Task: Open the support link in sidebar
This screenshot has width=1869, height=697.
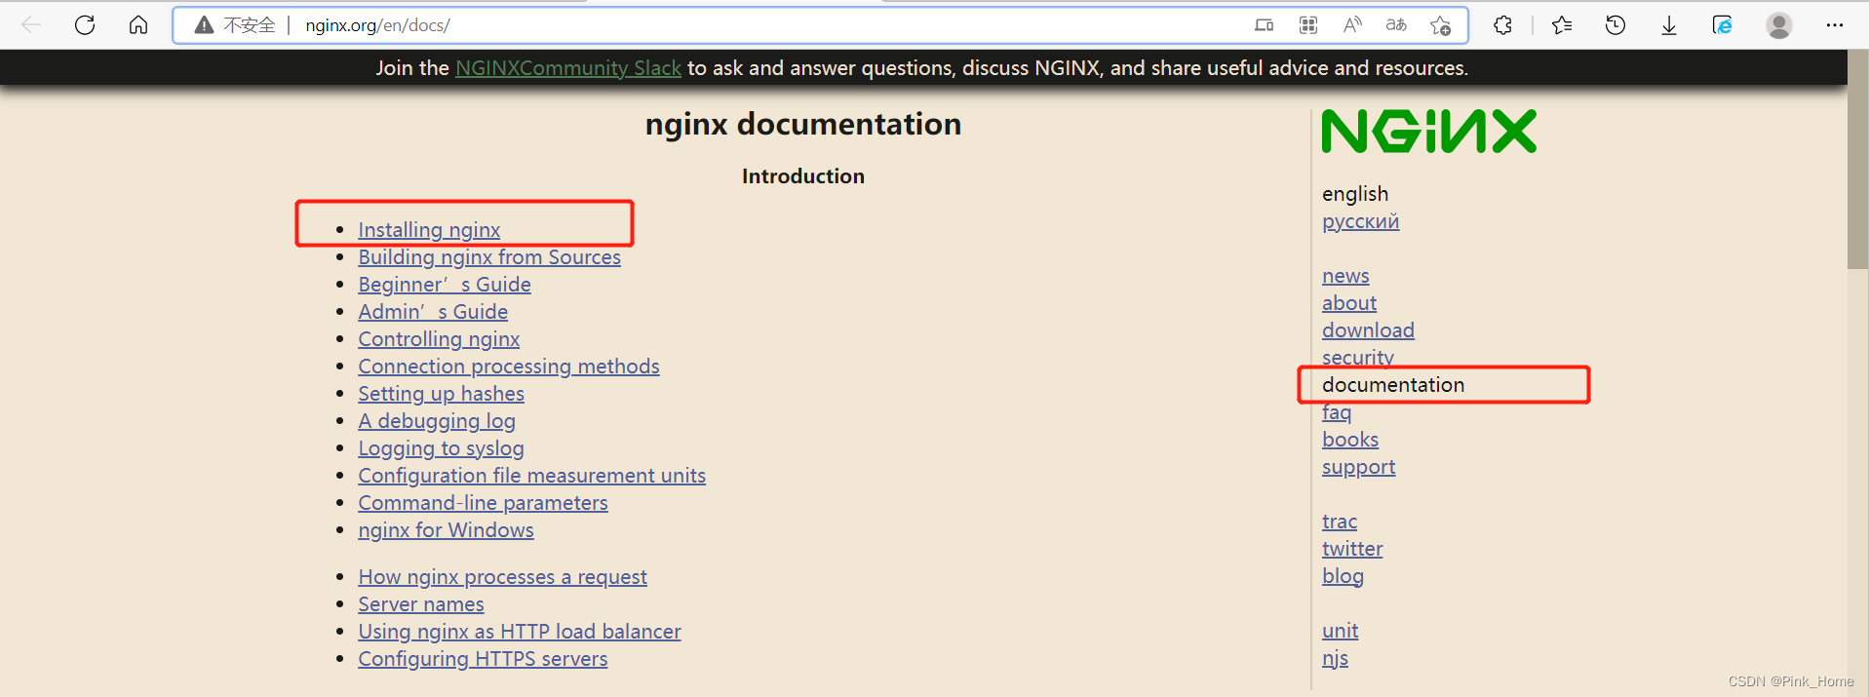Action: point(1358,467)
